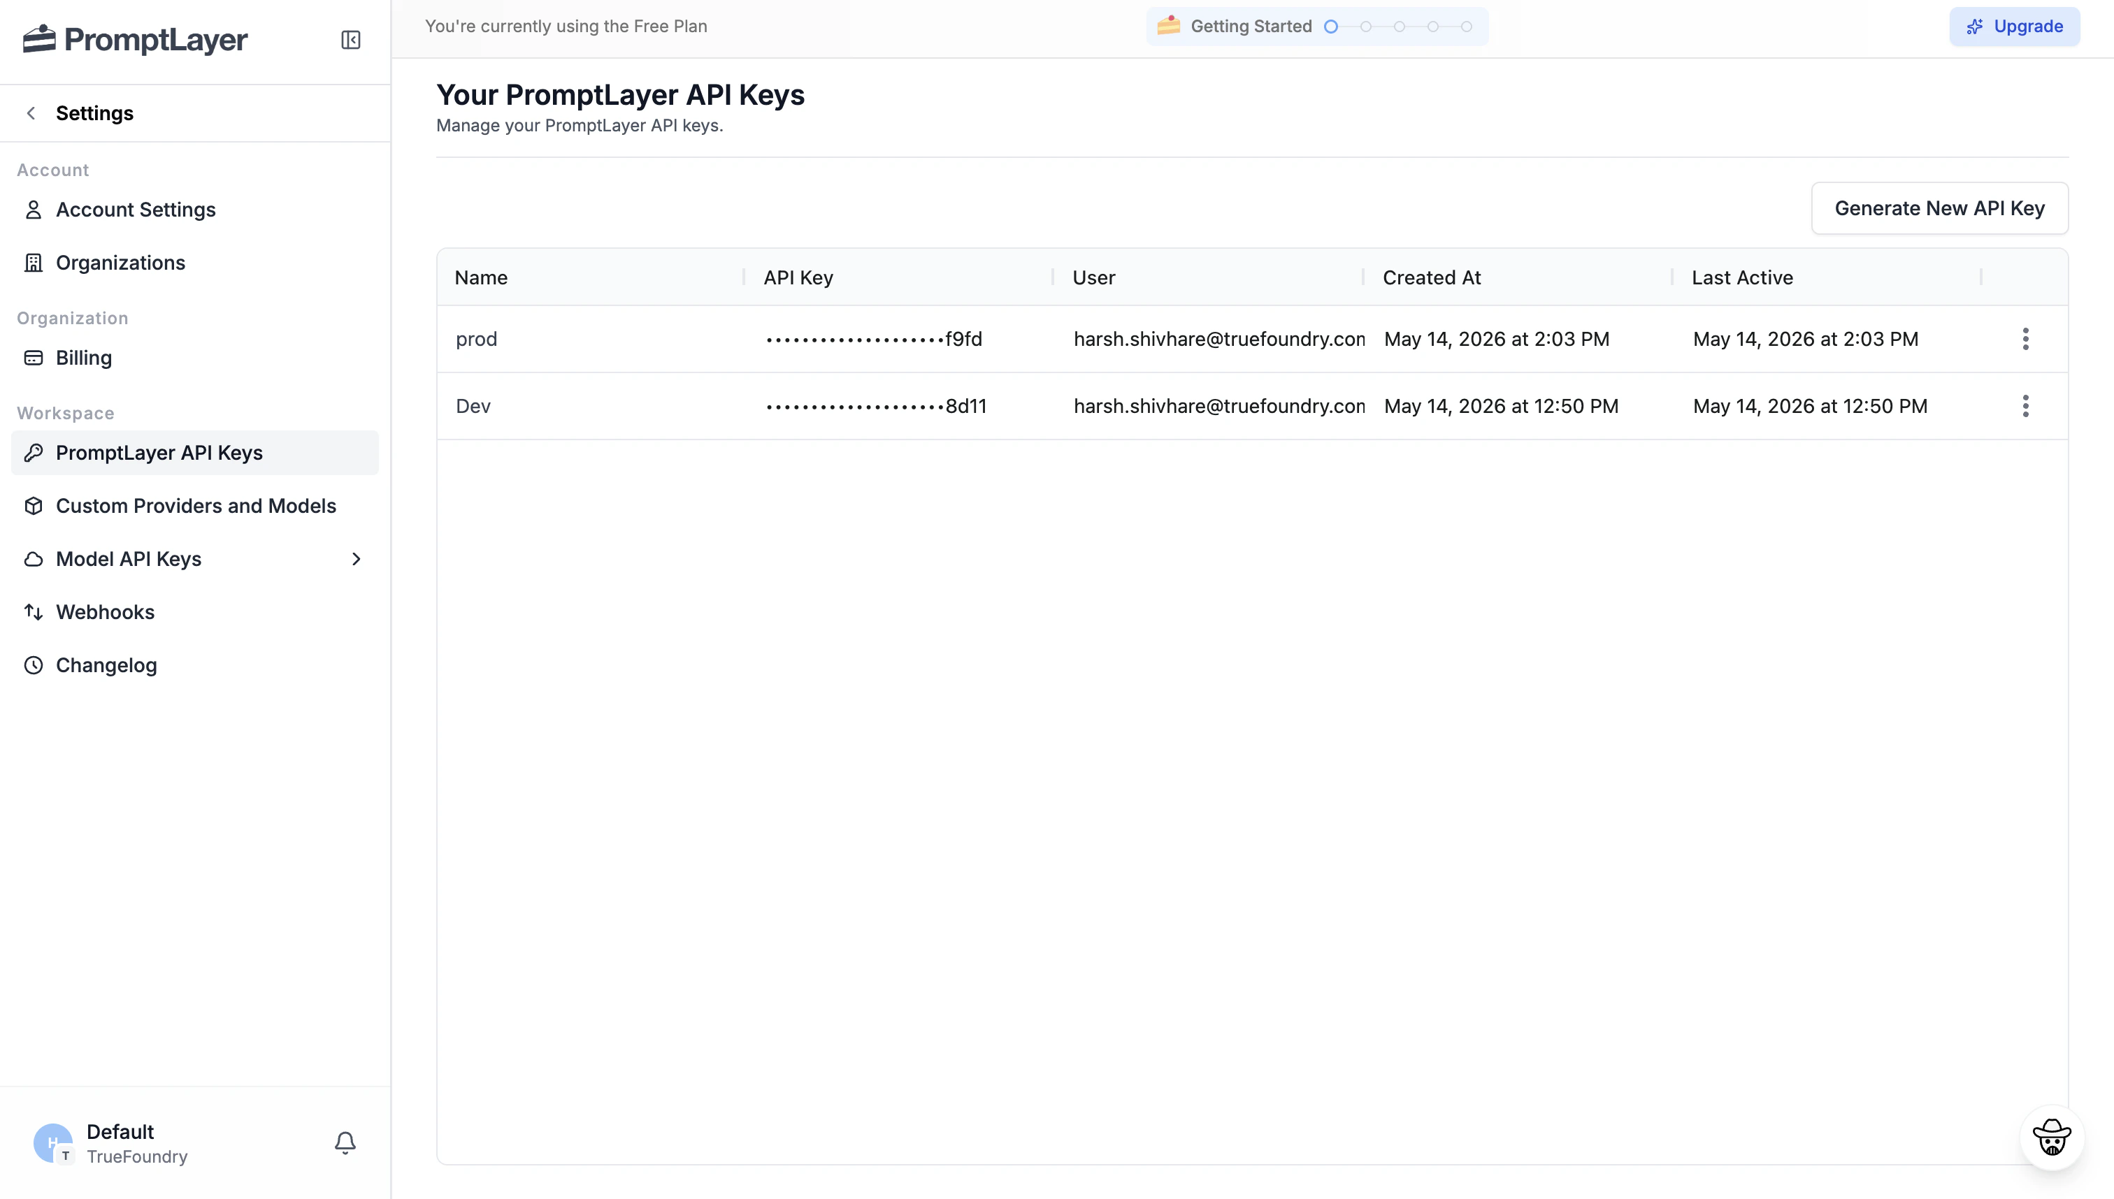Open Account Settings page
The image size is (2114, 1199).
coord(194,210)
